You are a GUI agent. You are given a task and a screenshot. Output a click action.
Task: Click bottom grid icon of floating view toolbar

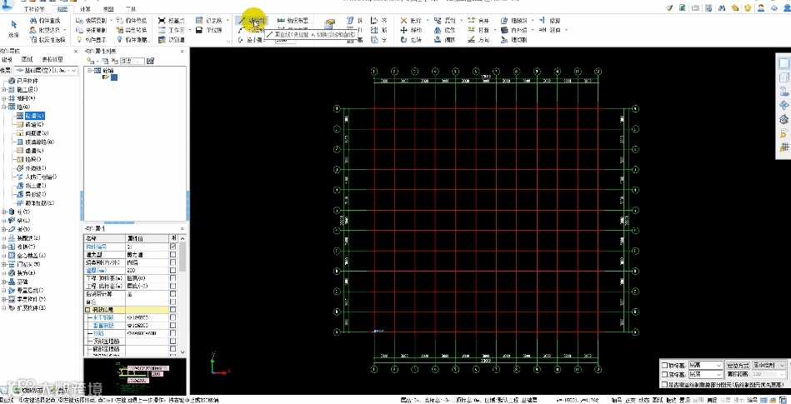click(784, 147)
